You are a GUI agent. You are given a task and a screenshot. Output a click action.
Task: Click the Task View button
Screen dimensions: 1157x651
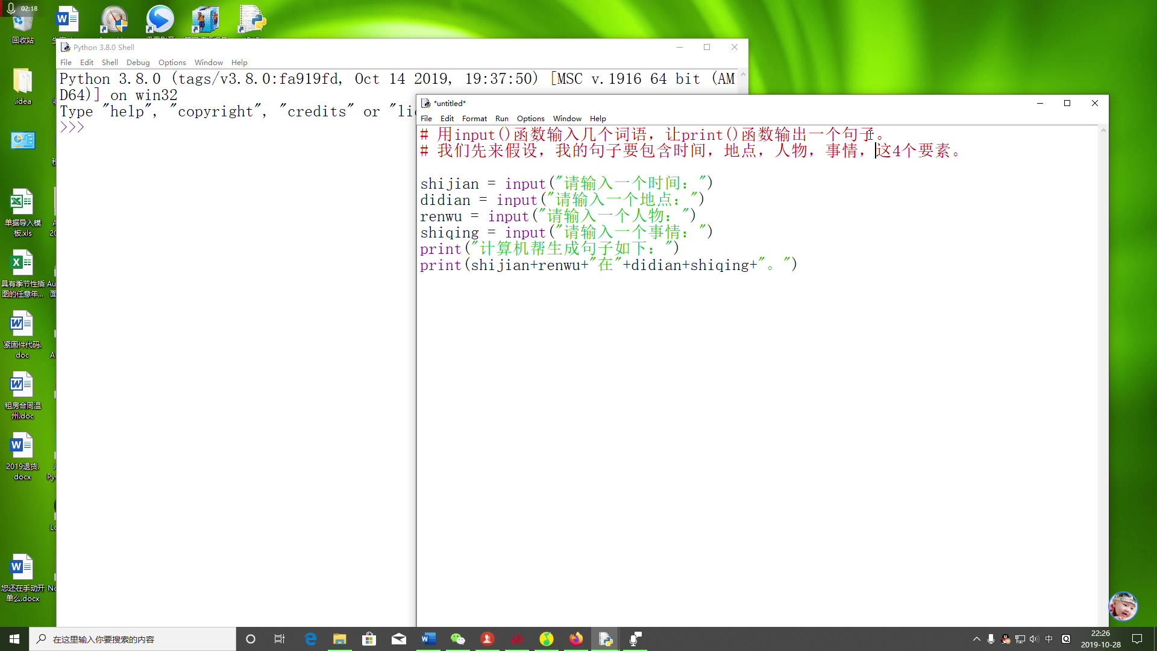[280, 639]
